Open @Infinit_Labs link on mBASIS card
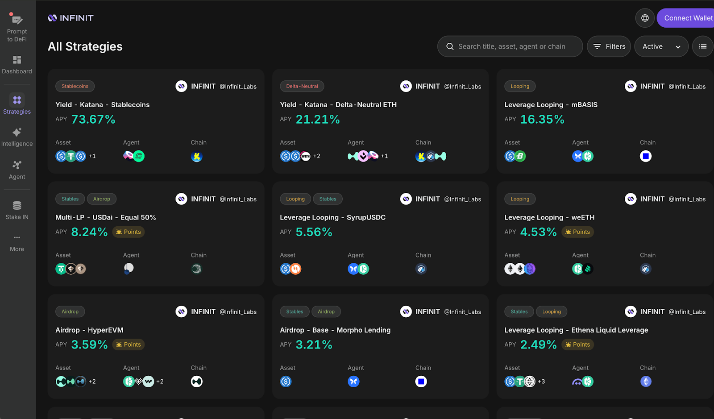Viewport: 714px width, 419px height. (x=687, y=87)
